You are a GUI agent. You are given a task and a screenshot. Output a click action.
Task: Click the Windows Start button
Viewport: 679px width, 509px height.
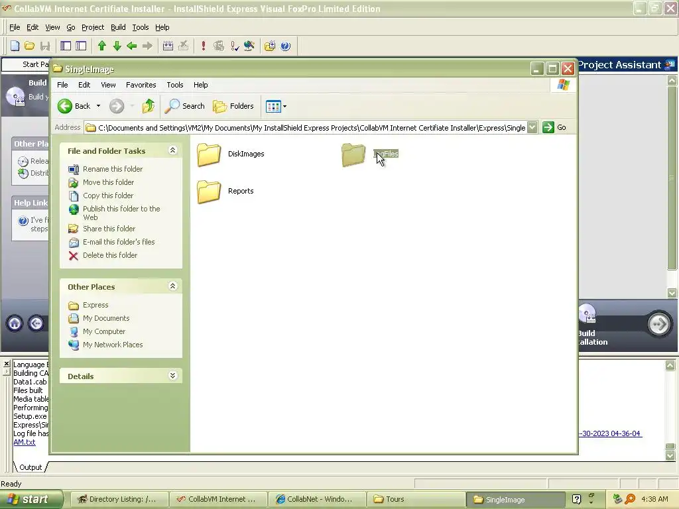[31, 499]
